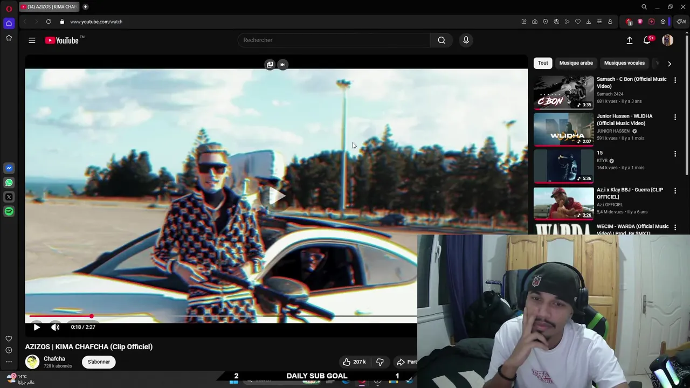Viewport: 690px width, 388px height.
Task: Reload the current page
Action: pyautogui.click(x=49, y=22)
